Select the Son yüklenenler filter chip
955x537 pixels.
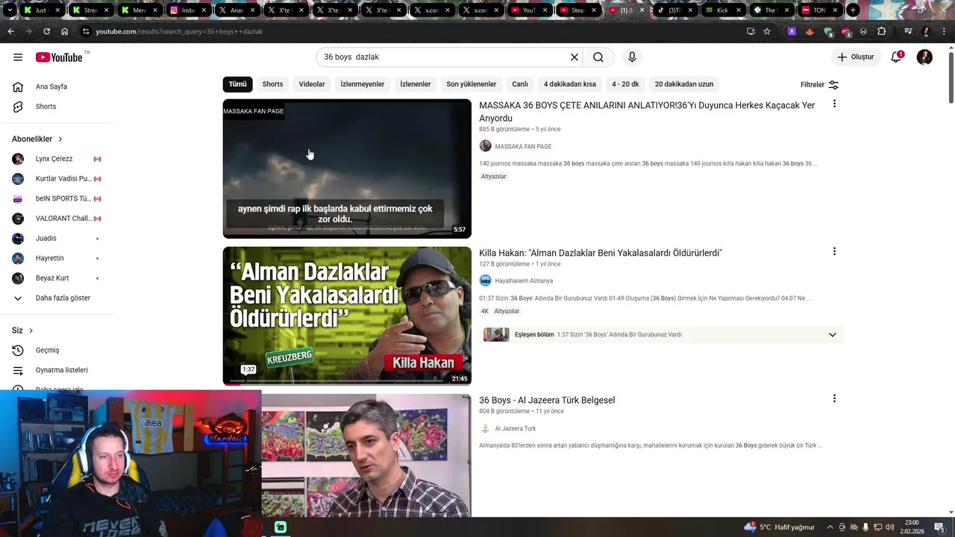(472, 84)
